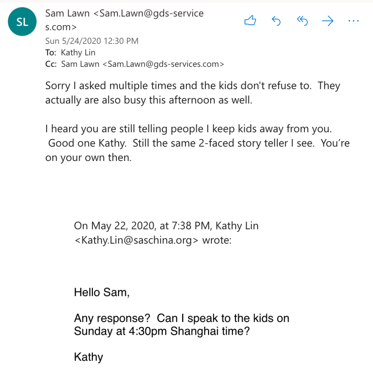Click the Reply All double-arrow icon
Image resolution: width=373 pixels, height=373 pixels.
[x=302, y=21]
